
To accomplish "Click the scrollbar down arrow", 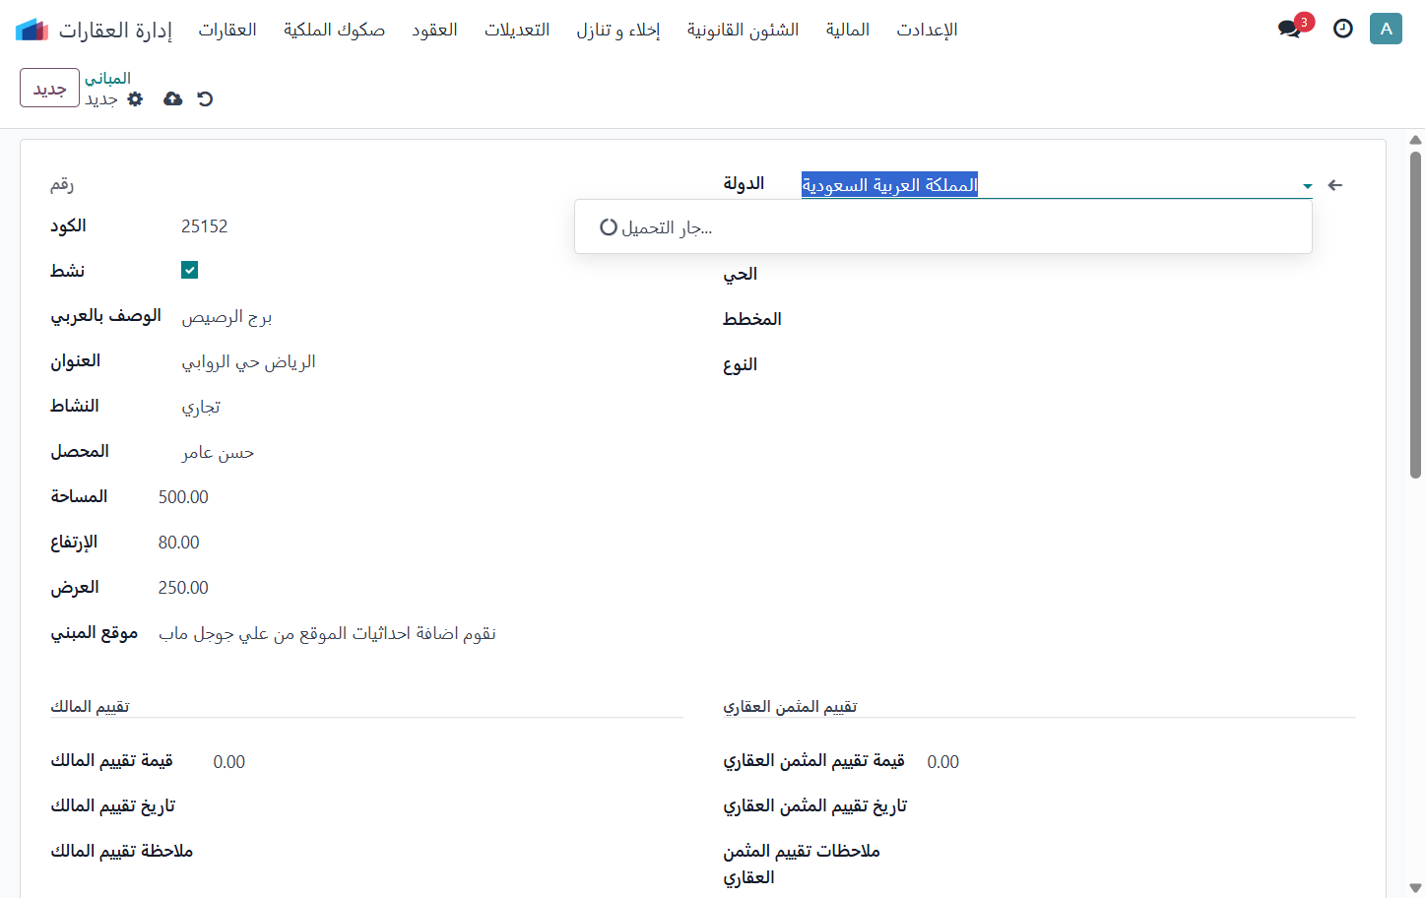I will [x=1415, y=888].
